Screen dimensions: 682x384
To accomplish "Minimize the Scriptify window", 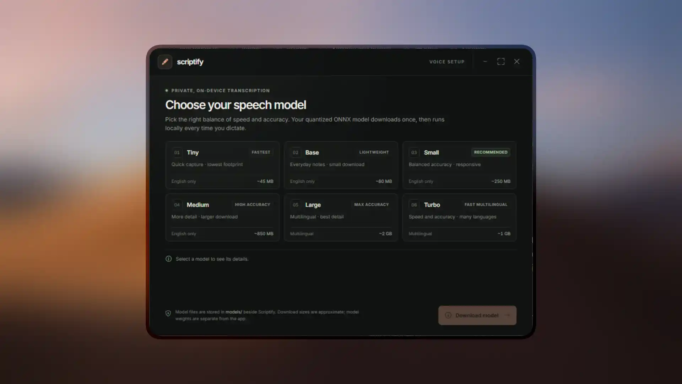I will (485, 62).
